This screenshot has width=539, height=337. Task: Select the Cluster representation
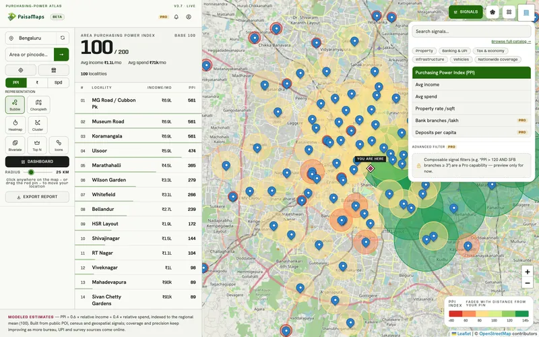pyautogui.click(x=38, y=125)
